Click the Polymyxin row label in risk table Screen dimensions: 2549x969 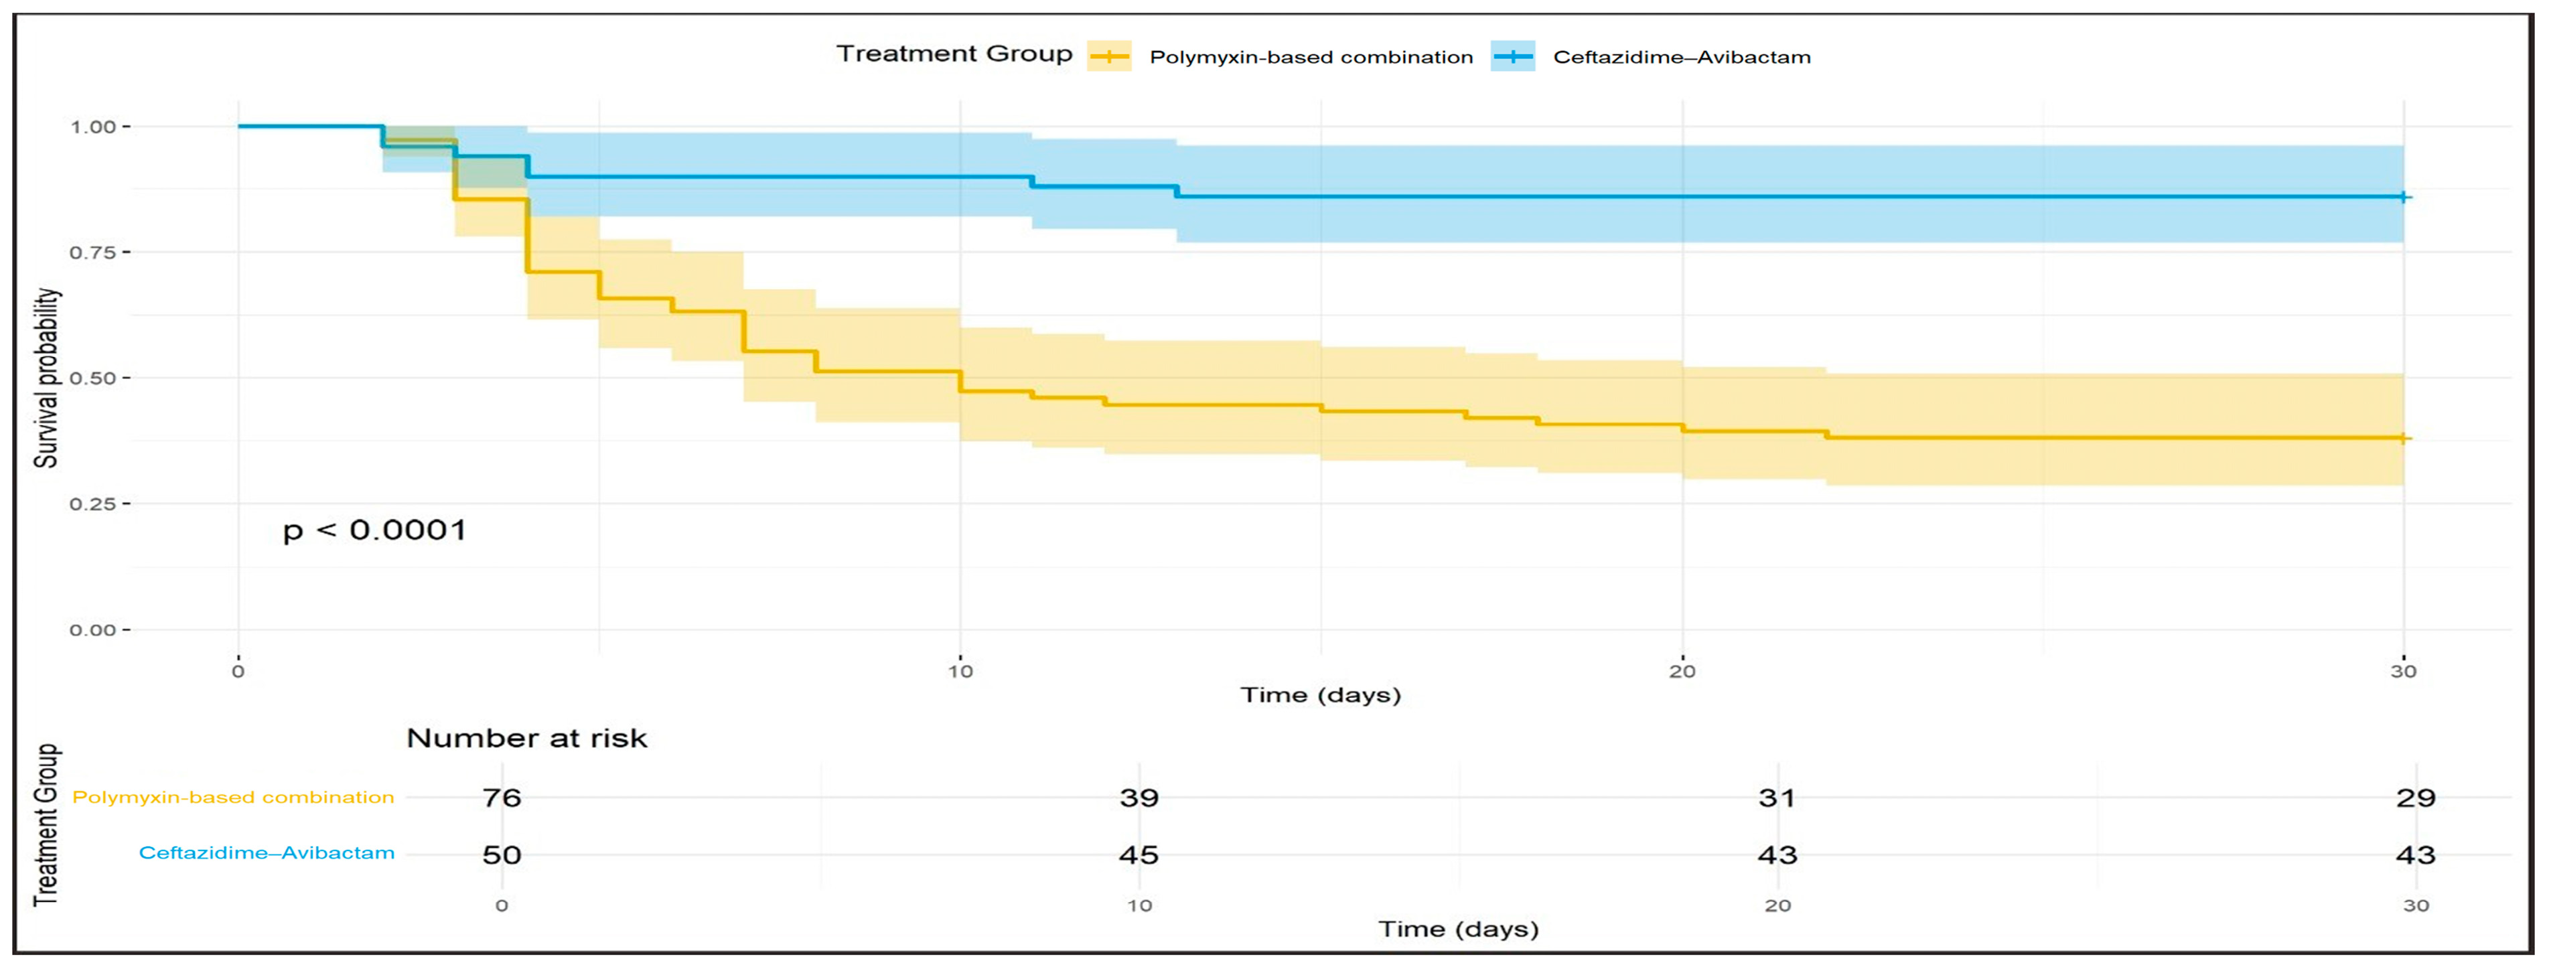(x=234, y=798)
